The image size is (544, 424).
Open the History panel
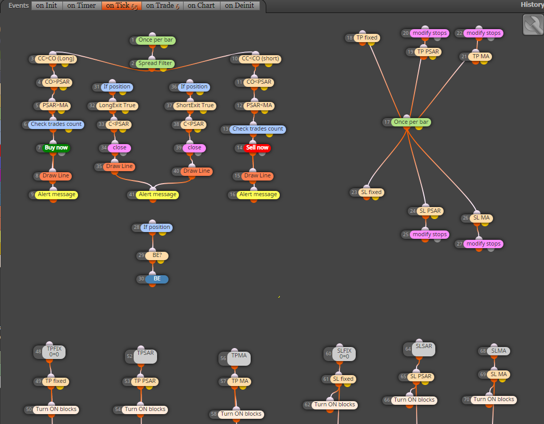tap(532, 5)
